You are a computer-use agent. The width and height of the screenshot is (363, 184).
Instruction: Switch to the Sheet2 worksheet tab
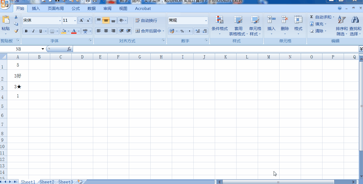[x=47, y=182]
